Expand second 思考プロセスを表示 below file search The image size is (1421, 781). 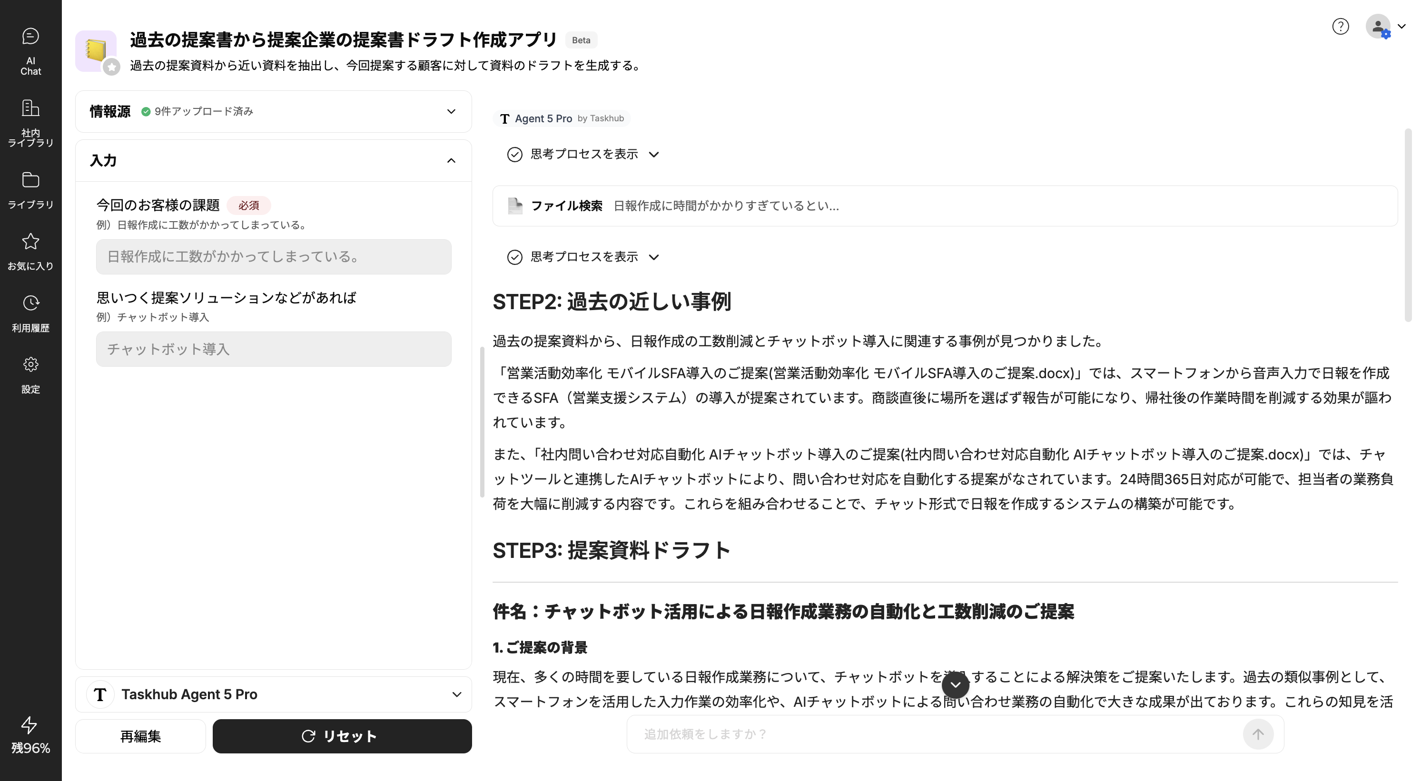pyautogui.click(x=583, y=257)
